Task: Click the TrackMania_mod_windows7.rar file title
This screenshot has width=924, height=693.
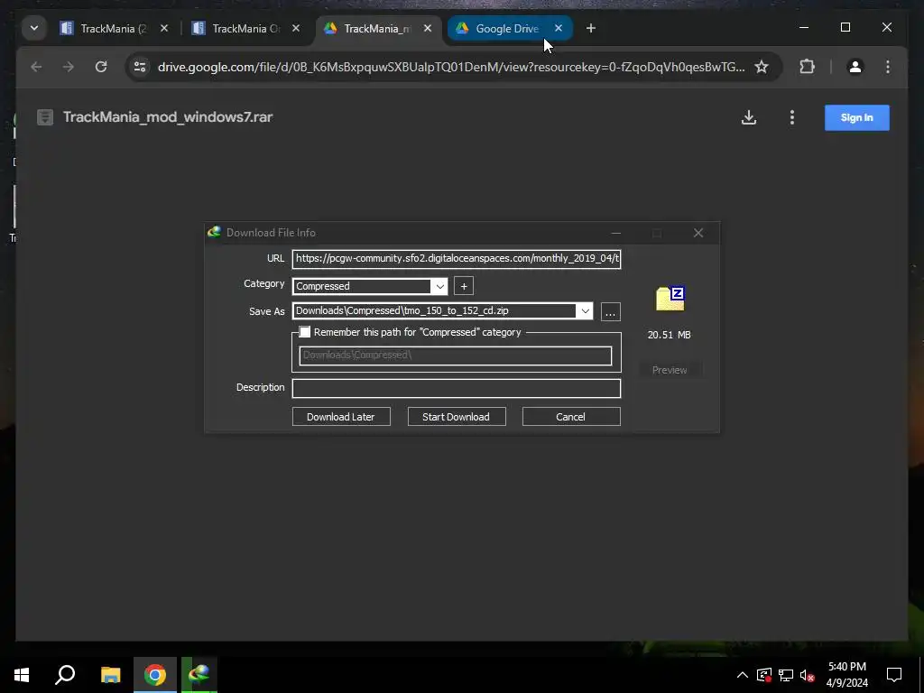Action: pyautogui.click(x=168, y=117)
